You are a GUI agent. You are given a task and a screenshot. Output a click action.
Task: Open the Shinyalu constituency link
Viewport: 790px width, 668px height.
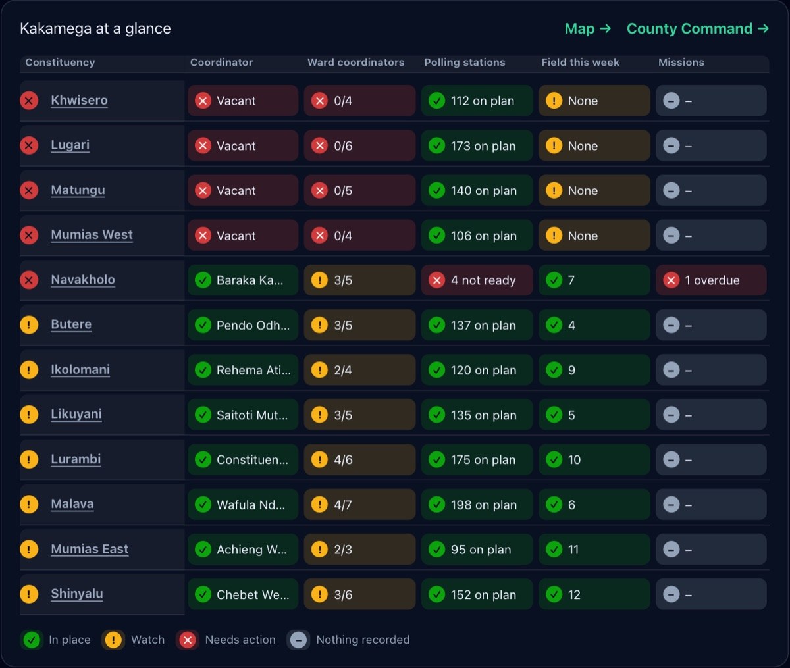(77, 594)
